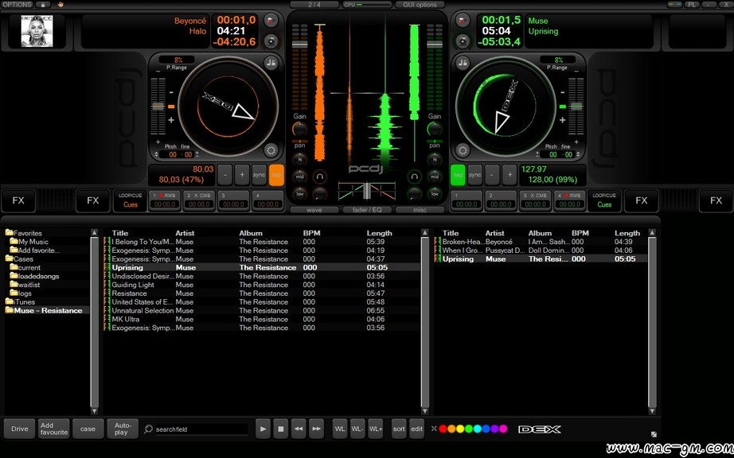This screenshot has height=458, width=734.
Task: Click the browser stop button
Action: click(x=280, y=429)
